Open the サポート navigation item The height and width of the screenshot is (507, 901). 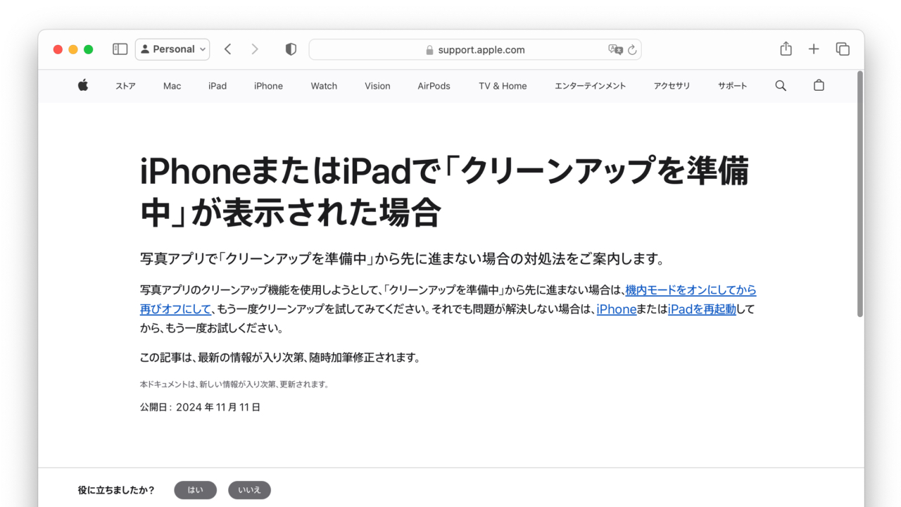pyautogui.click(x=733, y=86)
